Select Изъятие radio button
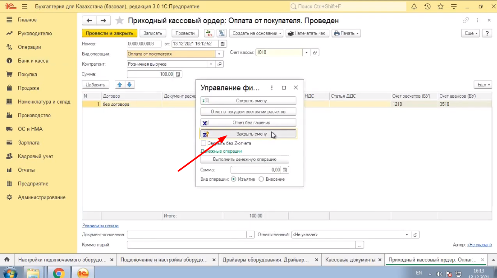Image resolution: width=497 pixels, height=278 pixels. pyautogui.click(x=233, y=180)
